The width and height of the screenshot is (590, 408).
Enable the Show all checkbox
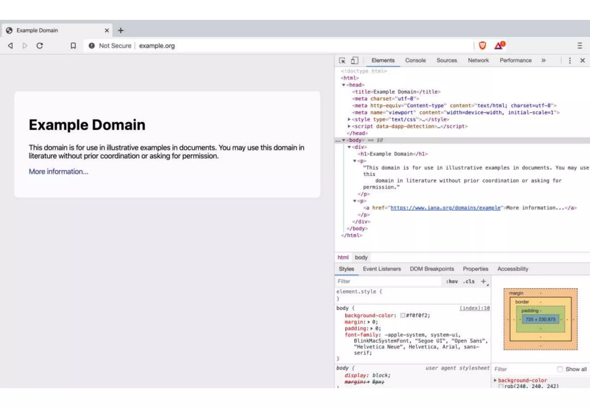click(560, 369)
